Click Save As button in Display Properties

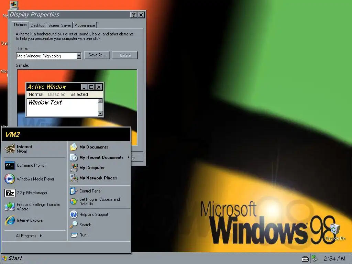click(x=97, y=55)
